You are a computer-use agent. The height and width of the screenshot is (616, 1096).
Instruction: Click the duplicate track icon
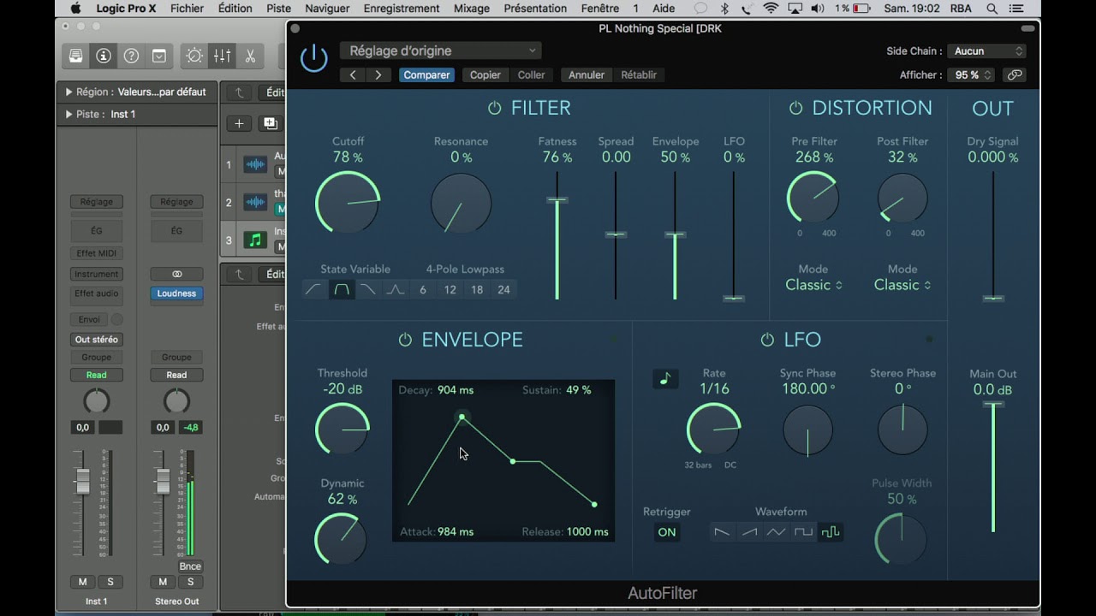271,123
